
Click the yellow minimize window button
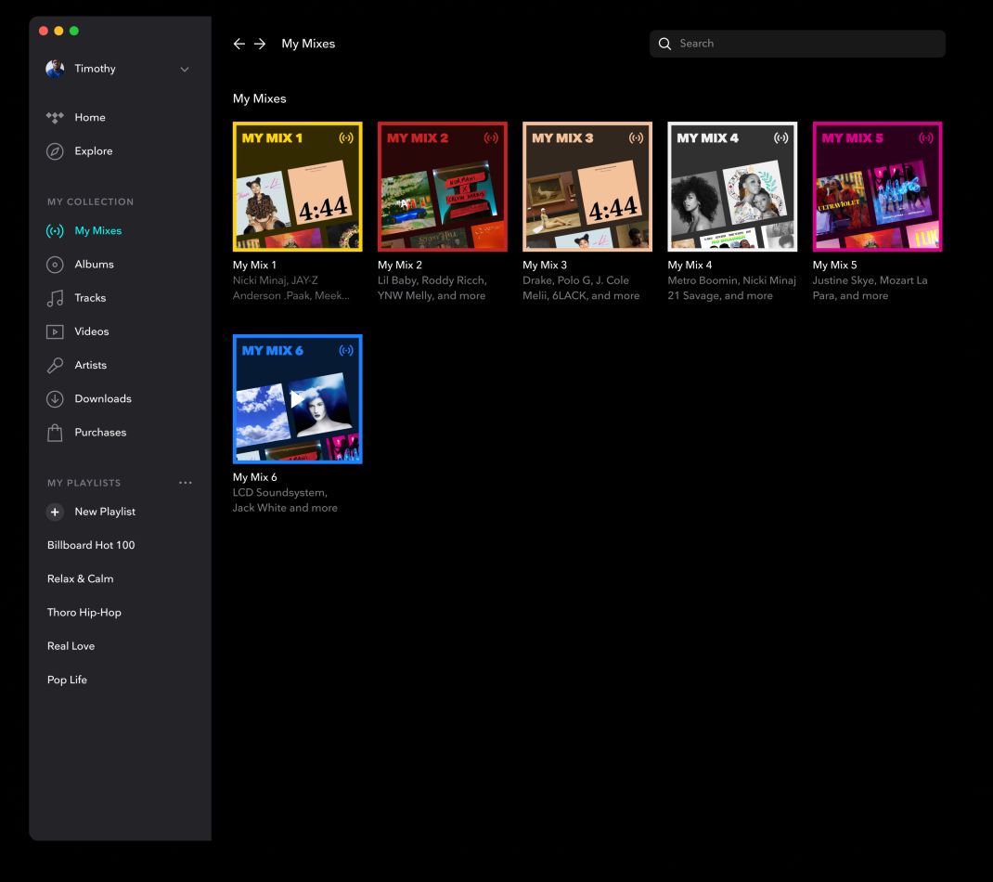pos(58,31)
